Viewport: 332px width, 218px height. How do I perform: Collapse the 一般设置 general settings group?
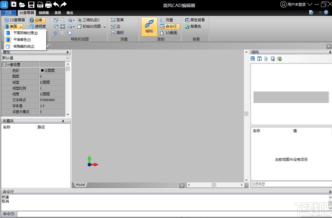point(4,65)
